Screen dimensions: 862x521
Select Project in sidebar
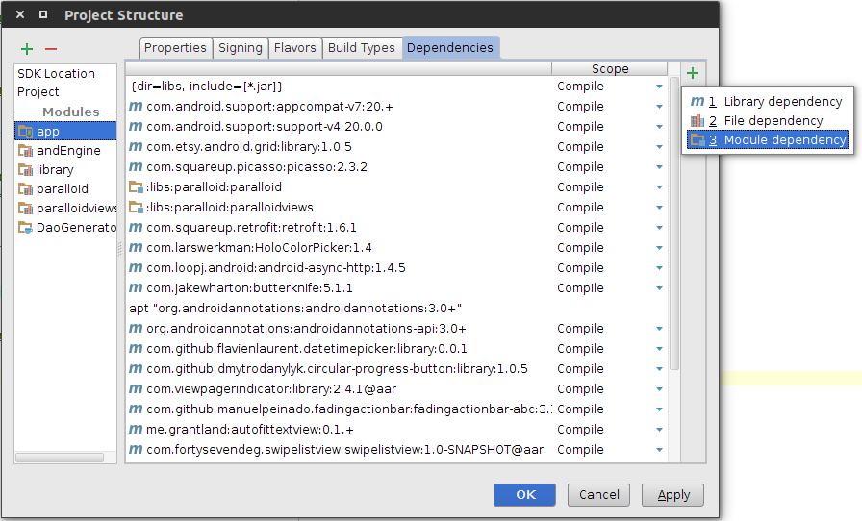[38, 91]
